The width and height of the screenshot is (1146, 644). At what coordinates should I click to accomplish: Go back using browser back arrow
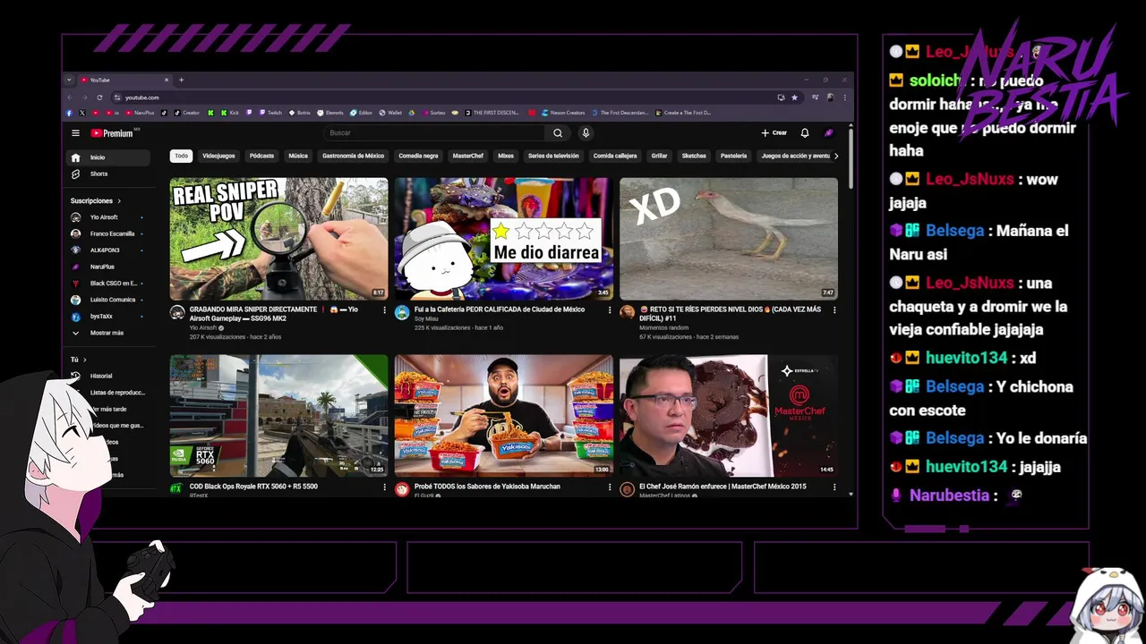(70, 97)
